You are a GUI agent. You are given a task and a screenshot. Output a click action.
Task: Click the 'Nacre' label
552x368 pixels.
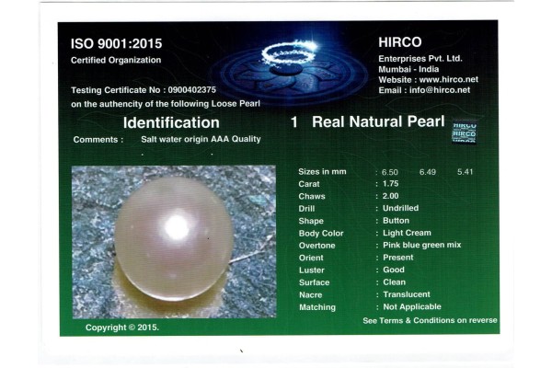point(311,294)
